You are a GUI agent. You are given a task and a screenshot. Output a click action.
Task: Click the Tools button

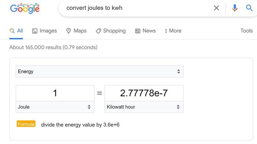pyautogui.click(x=246, y=30)
